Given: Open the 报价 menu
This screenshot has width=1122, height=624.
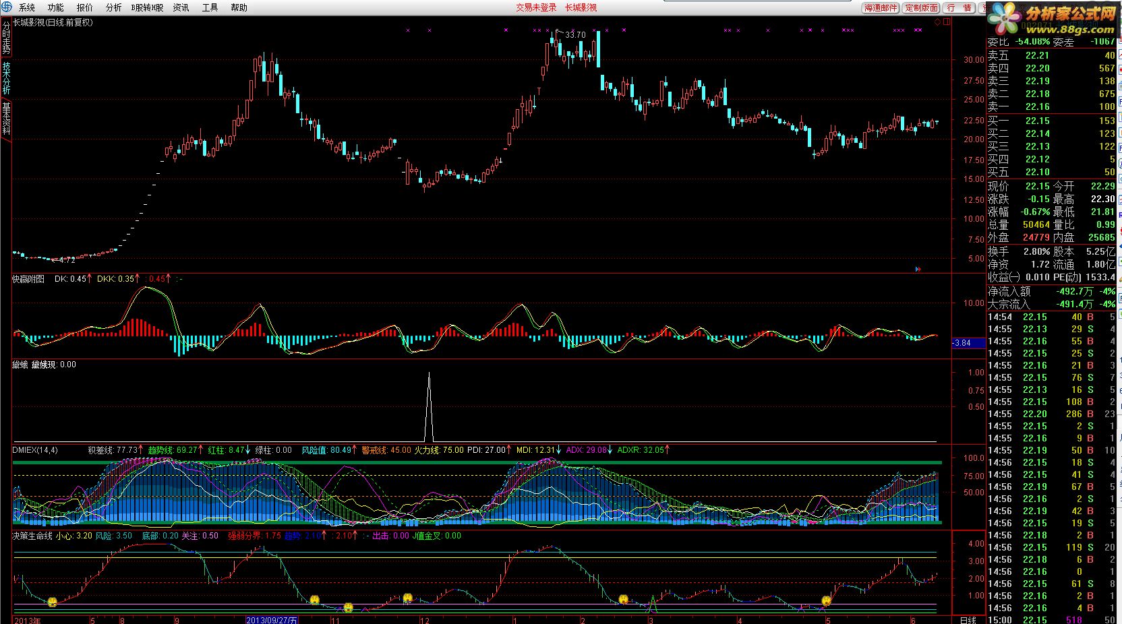Looking at the screenshot, I should click(85, 7).
